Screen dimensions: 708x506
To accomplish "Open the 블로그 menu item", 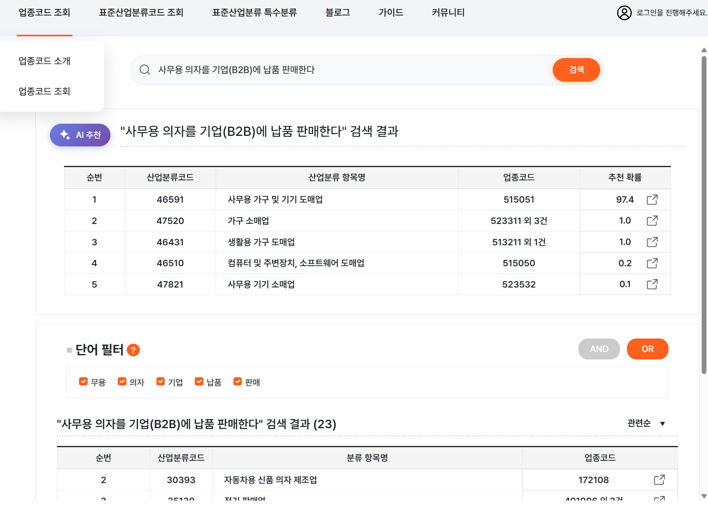I will click(337, 12).
